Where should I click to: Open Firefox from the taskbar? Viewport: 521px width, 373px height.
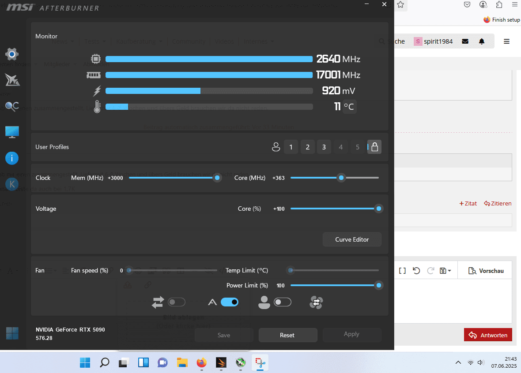[201, 363]
